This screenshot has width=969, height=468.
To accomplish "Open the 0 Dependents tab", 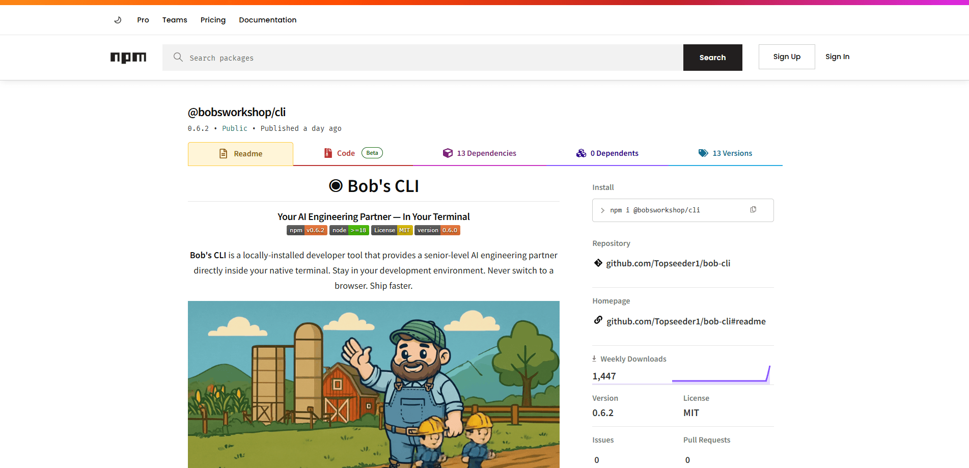I will [607, 153].
